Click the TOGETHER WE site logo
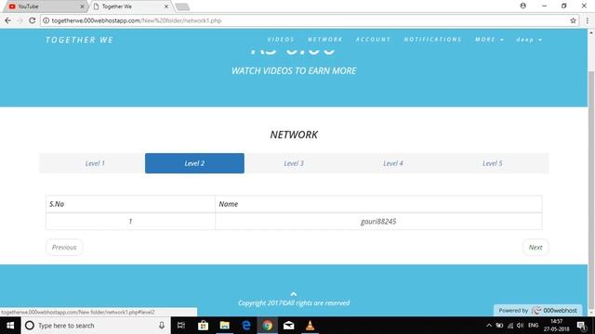Image resolution: width=595 pixels, height=334 pixels. (79, 40)
